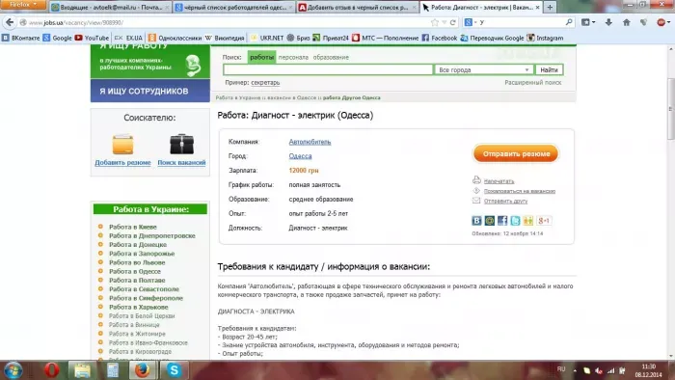Screen dimensions: 675x380
Task: Click the complaint diamond icon
Action: [x=476, y=191]
